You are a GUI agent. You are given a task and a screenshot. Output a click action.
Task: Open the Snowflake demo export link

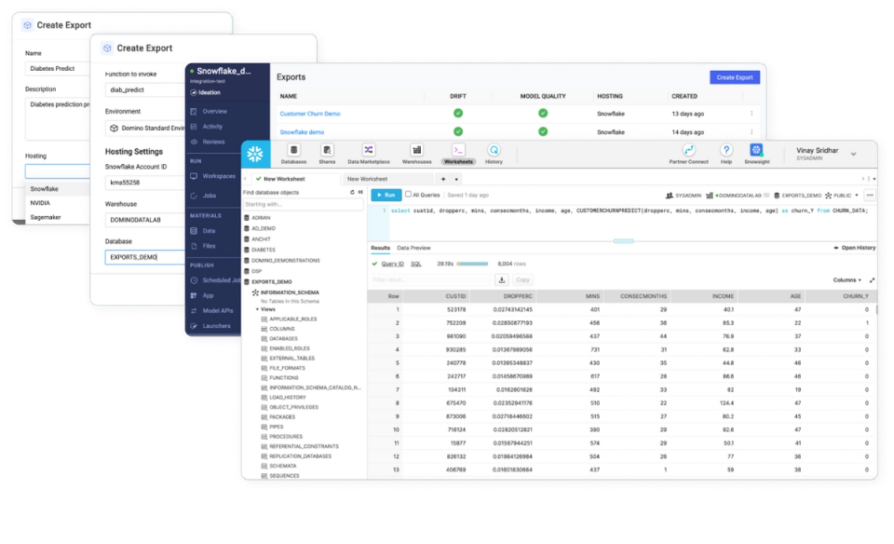(x=302, y=131)
